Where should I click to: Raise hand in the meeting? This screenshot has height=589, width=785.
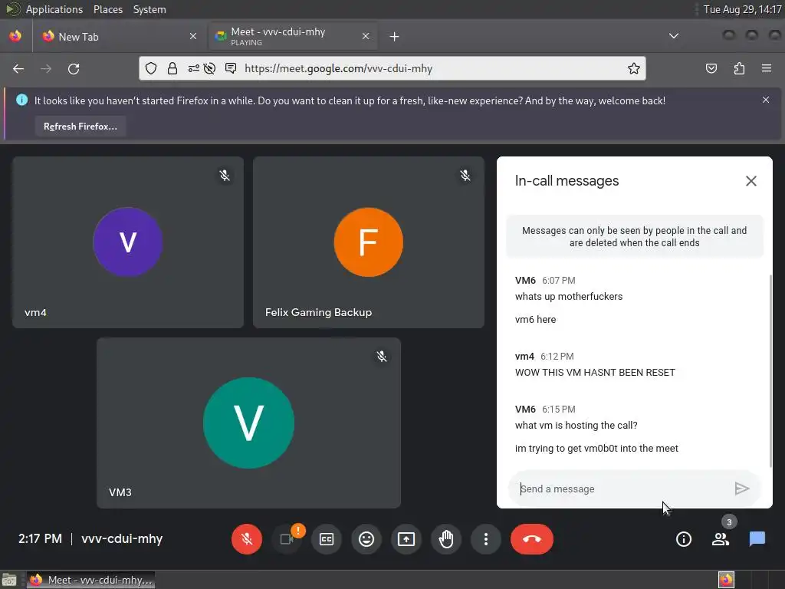(446, 539)
